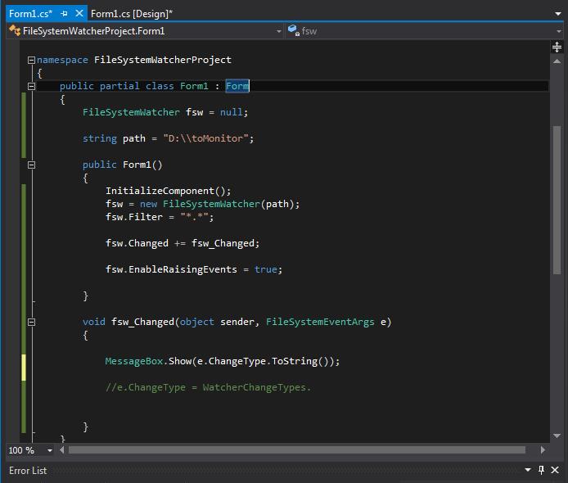Click the string keyword before path
Viewport: 568px width, 483px height.
100,138
